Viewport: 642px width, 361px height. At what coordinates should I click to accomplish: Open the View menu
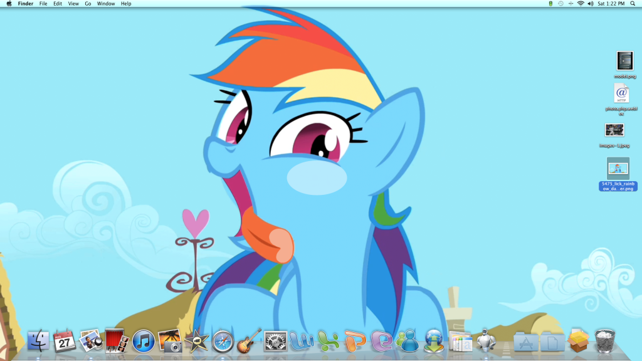pyautogui.click(x=73, y=4)
